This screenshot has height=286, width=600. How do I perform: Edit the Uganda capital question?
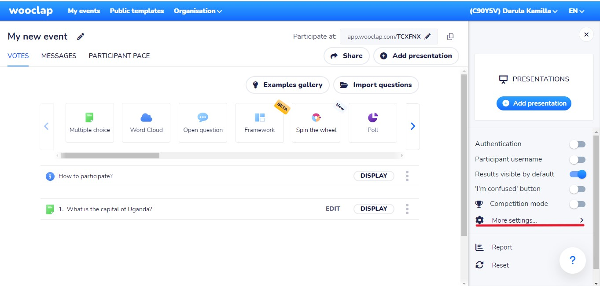pyautogui.click(x=333, y=209)
